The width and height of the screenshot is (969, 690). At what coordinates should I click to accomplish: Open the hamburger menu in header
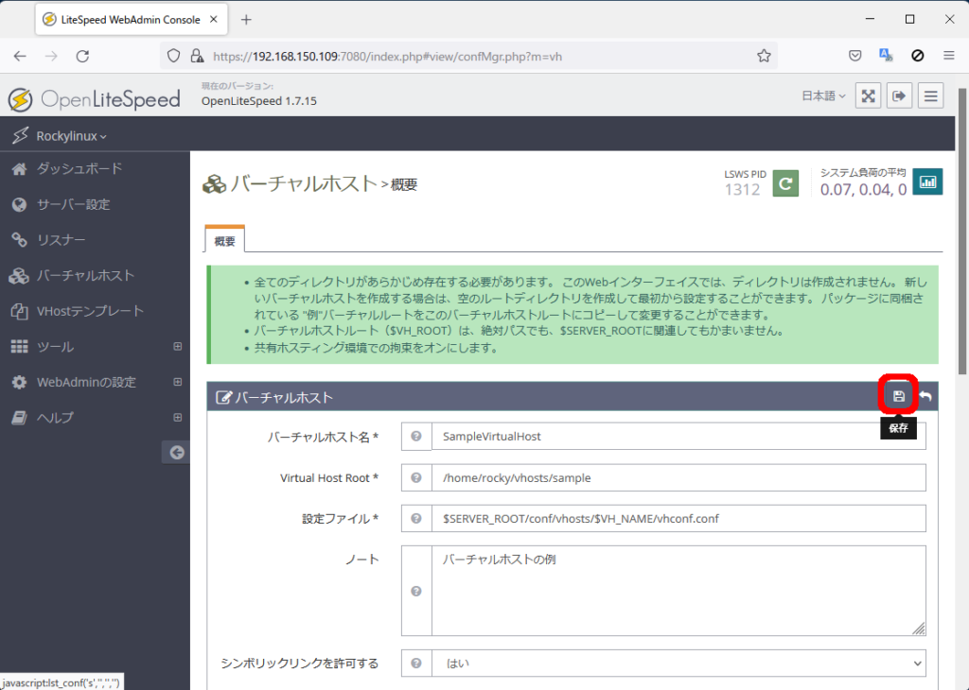930,95
